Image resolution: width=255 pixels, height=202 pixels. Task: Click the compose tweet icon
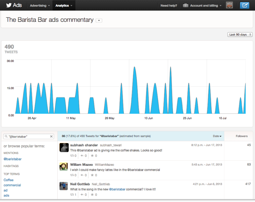tap(245, 5)
